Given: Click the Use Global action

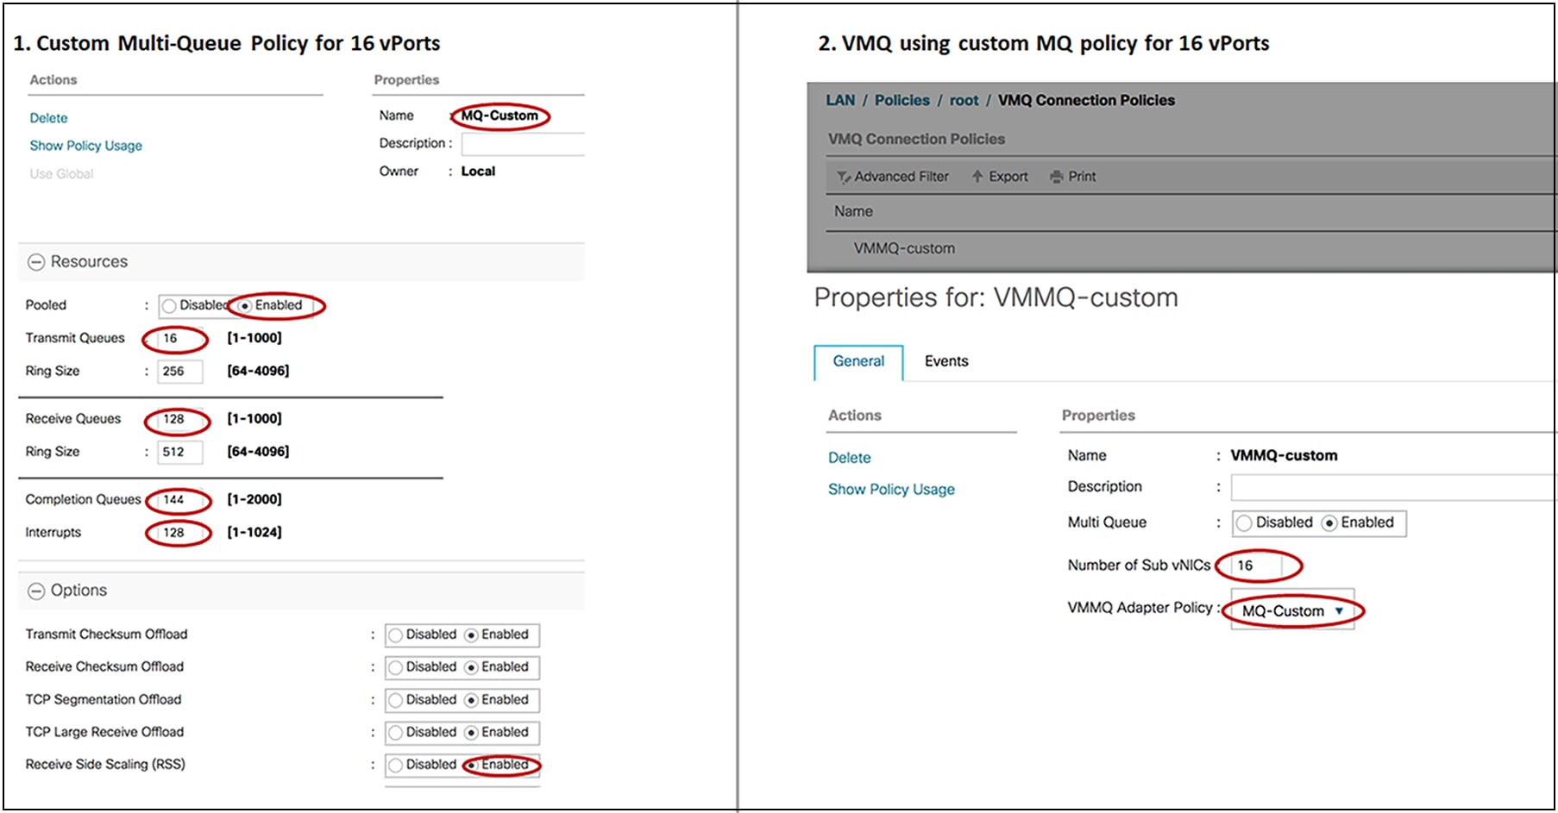Looking at the screenshot, I should pos(61,174).
